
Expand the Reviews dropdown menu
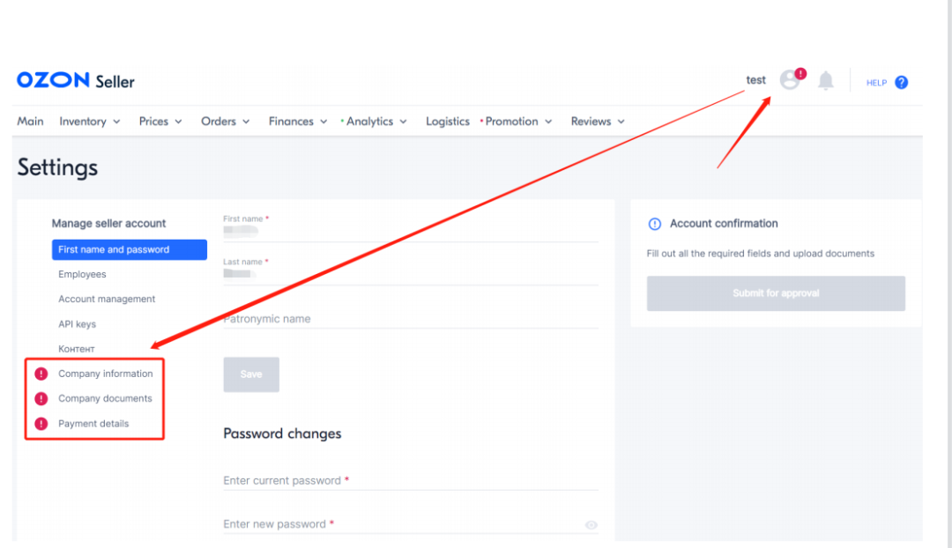click(597, 122)
